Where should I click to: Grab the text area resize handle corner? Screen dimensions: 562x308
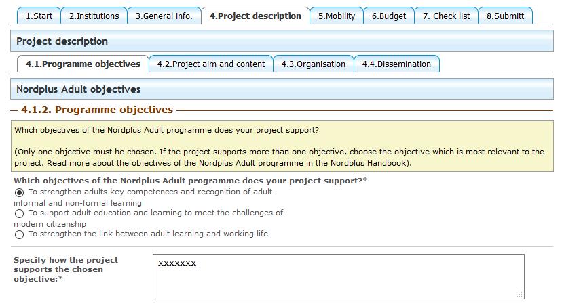pyautogui.click(x=519, y=294)
